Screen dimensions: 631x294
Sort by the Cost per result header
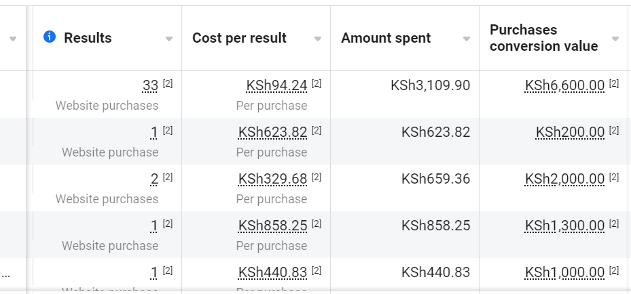pos(240,38)
